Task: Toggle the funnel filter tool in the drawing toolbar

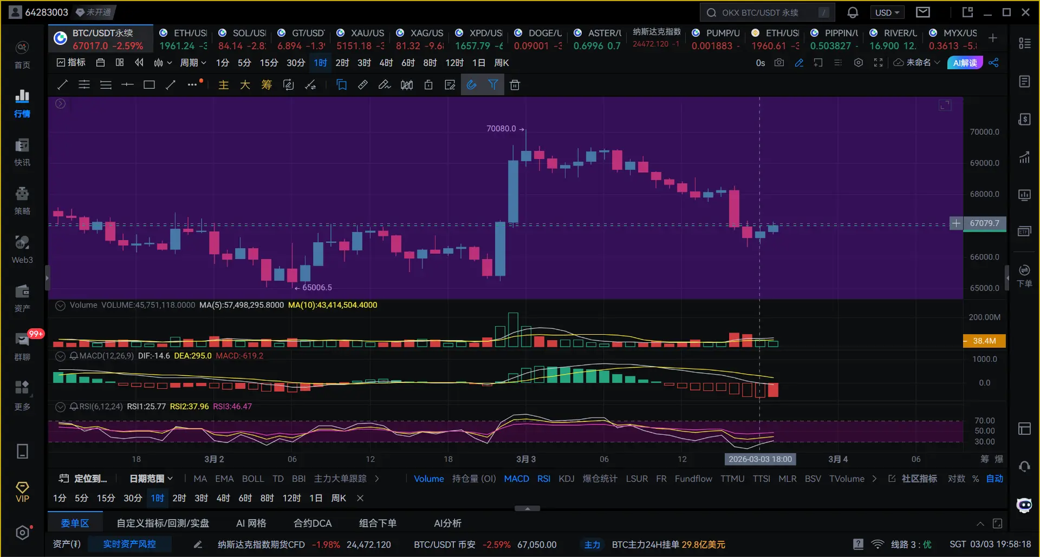Action: click(x=493, y=85)
